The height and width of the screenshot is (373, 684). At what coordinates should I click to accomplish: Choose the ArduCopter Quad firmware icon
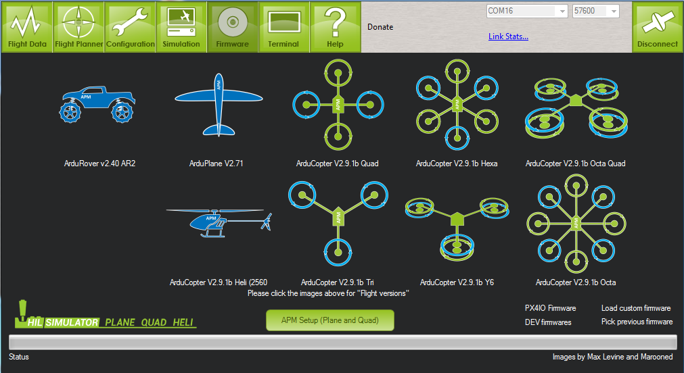pos(338,105)
